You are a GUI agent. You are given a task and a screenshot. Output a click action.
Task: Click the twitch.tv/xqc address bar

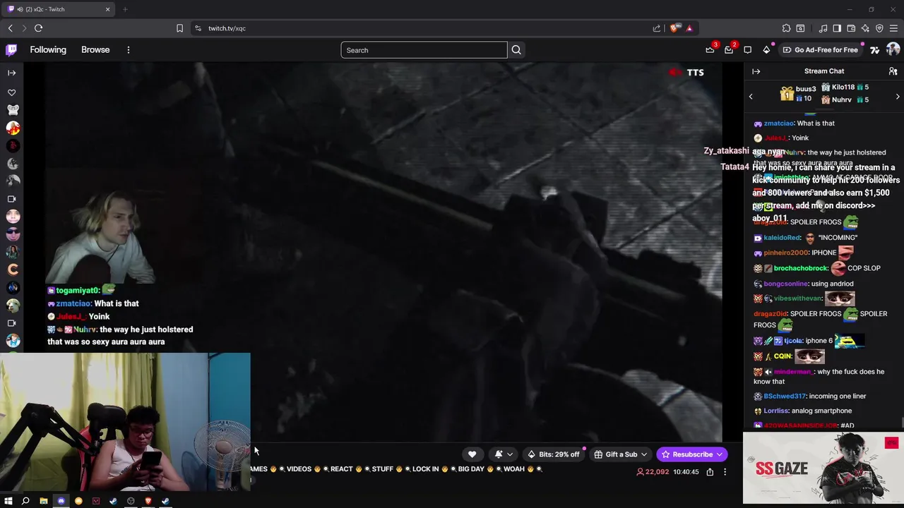pyautogui.click(x=424, y=28)
